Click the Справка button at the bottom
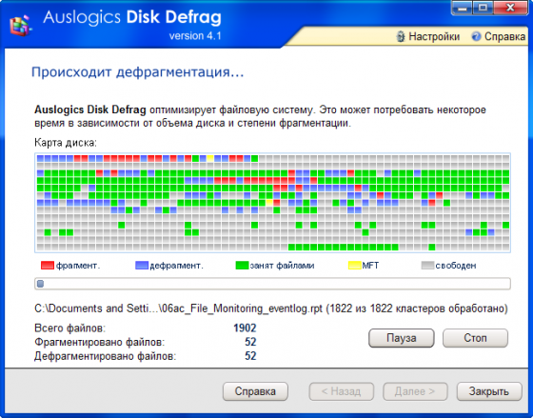This screenshot has width=533, height=418. [x=255, y=391]
